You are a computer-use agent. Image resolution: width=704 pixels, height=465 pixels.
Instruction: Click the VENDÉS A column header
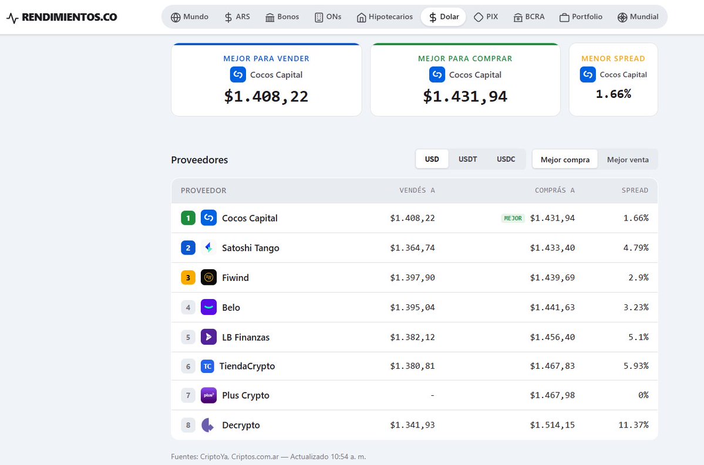417,191
